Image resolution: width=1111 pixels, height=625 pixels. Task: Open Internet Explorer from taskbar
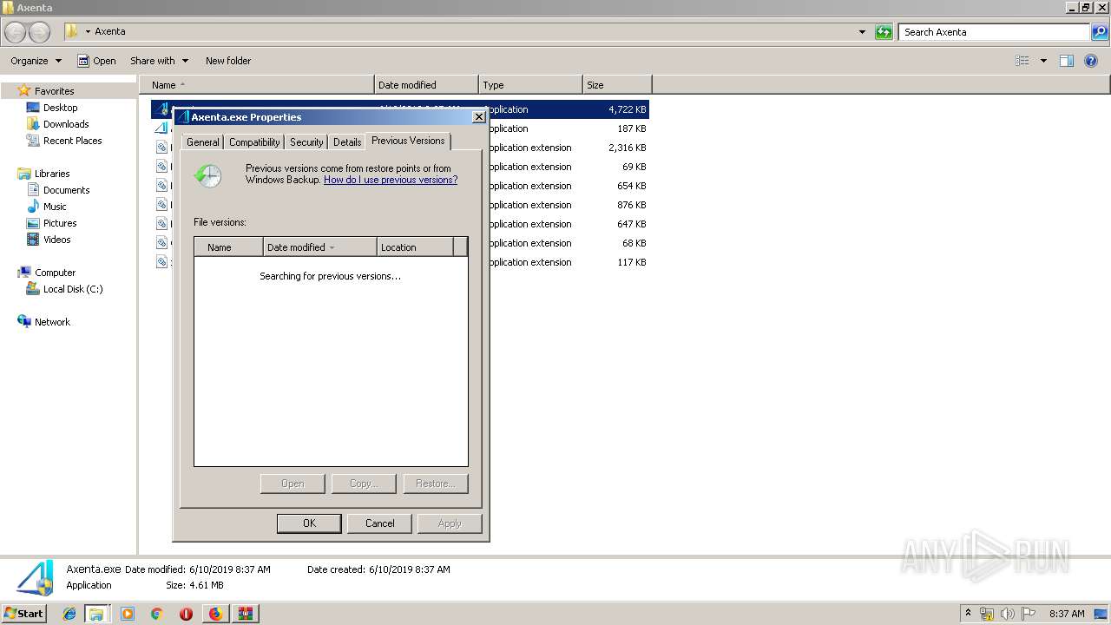(x=69, y=614)
